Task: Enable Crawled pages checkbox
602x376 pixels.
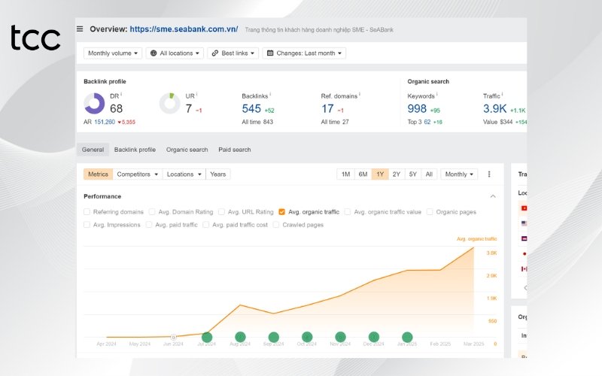Action: coord(276,225)
